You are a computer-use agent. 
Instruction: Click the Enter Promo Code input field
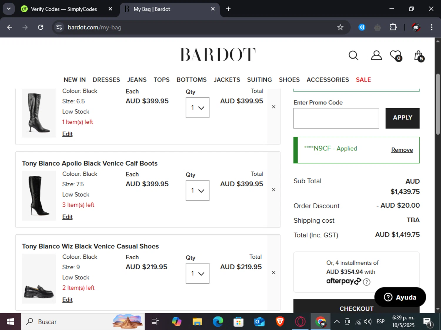tap(336, 118)
